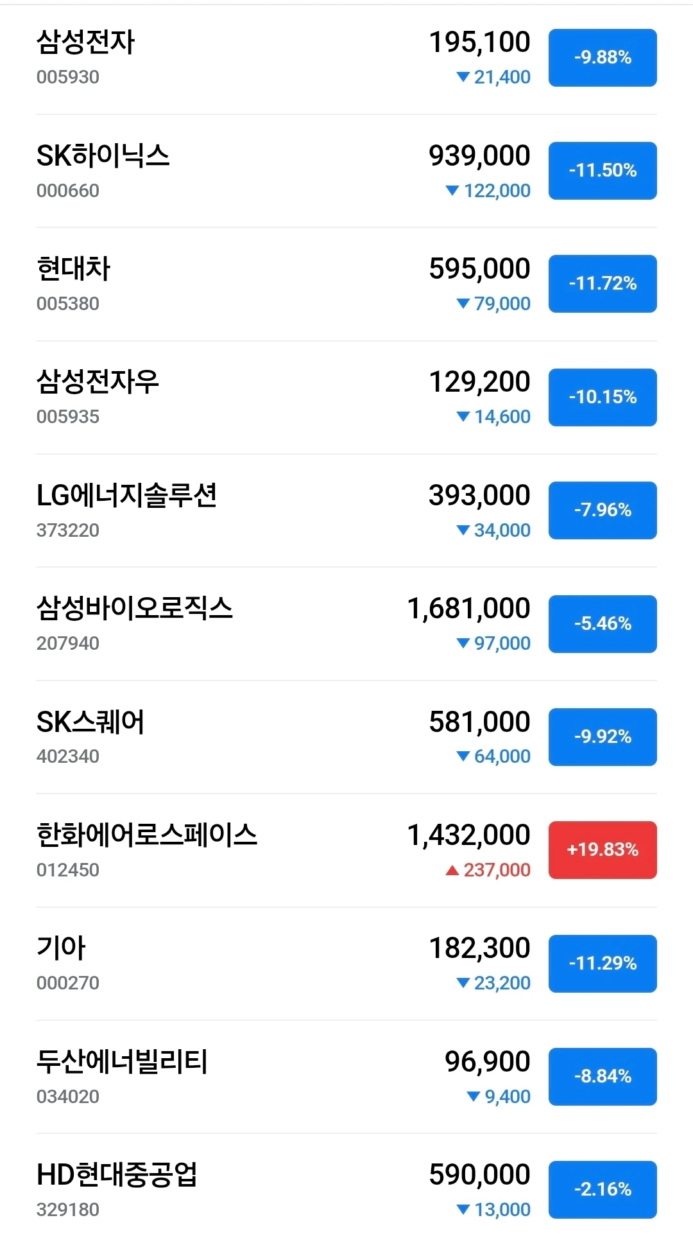This screenshot has width=693, height=1245.
Task: Select SK하이닉스 stock name
Action: (x=103, y=156)
